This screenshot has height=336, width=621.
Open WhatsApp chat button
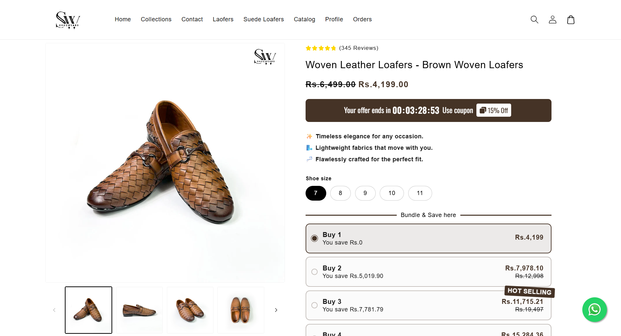594,309
